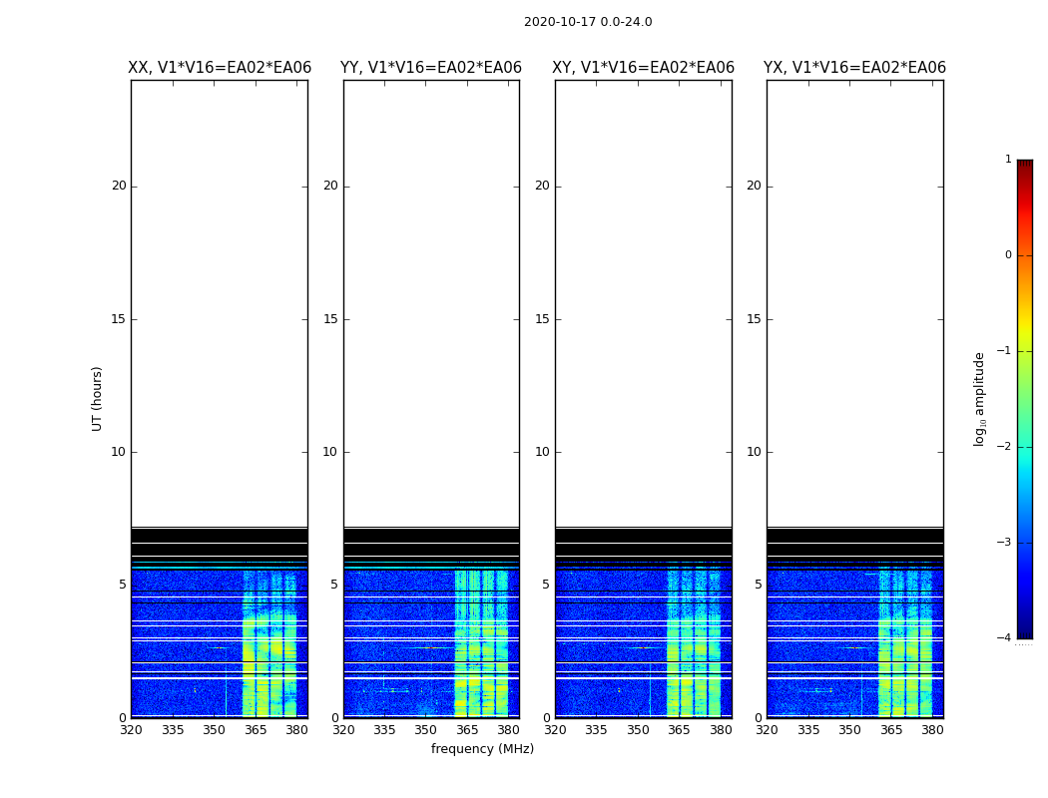Click the log10 amplitude colorbar label
Image resolution: width=1048 pixels, height=798 pixels.
point(979,399)
